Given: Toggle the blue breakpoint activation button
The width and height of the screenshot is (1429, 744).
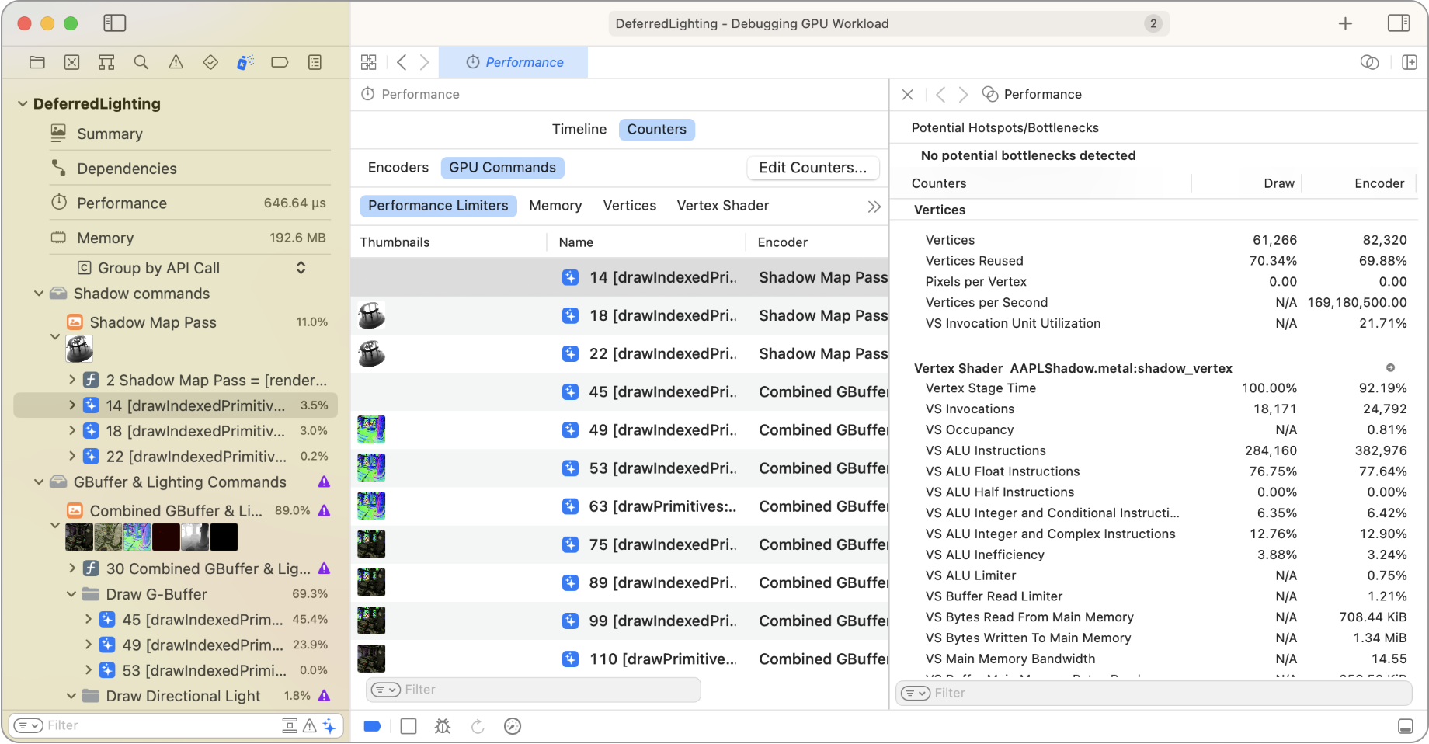Looking at the screenshot, I should (372, 726).
